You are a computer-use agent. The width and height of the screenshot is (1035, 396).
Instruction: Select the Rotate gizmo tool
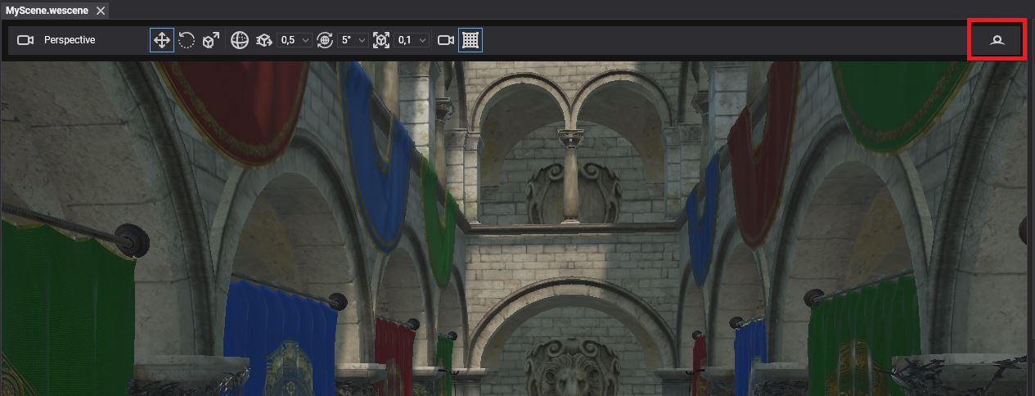tap(187, 40)
